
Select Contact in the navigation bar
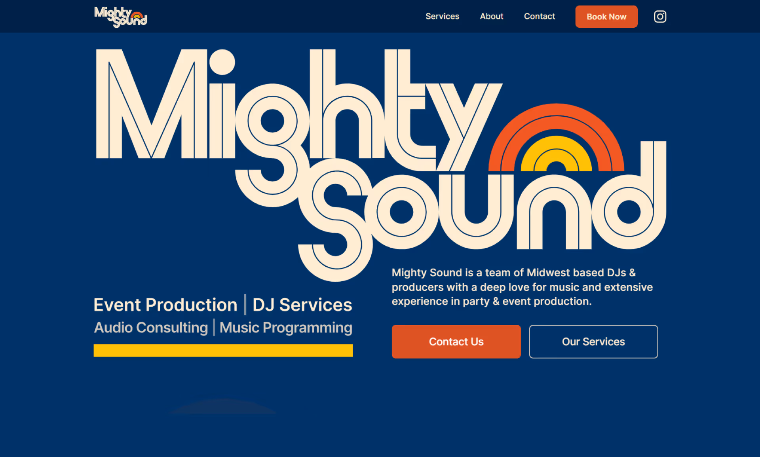(x=539, y=17)
